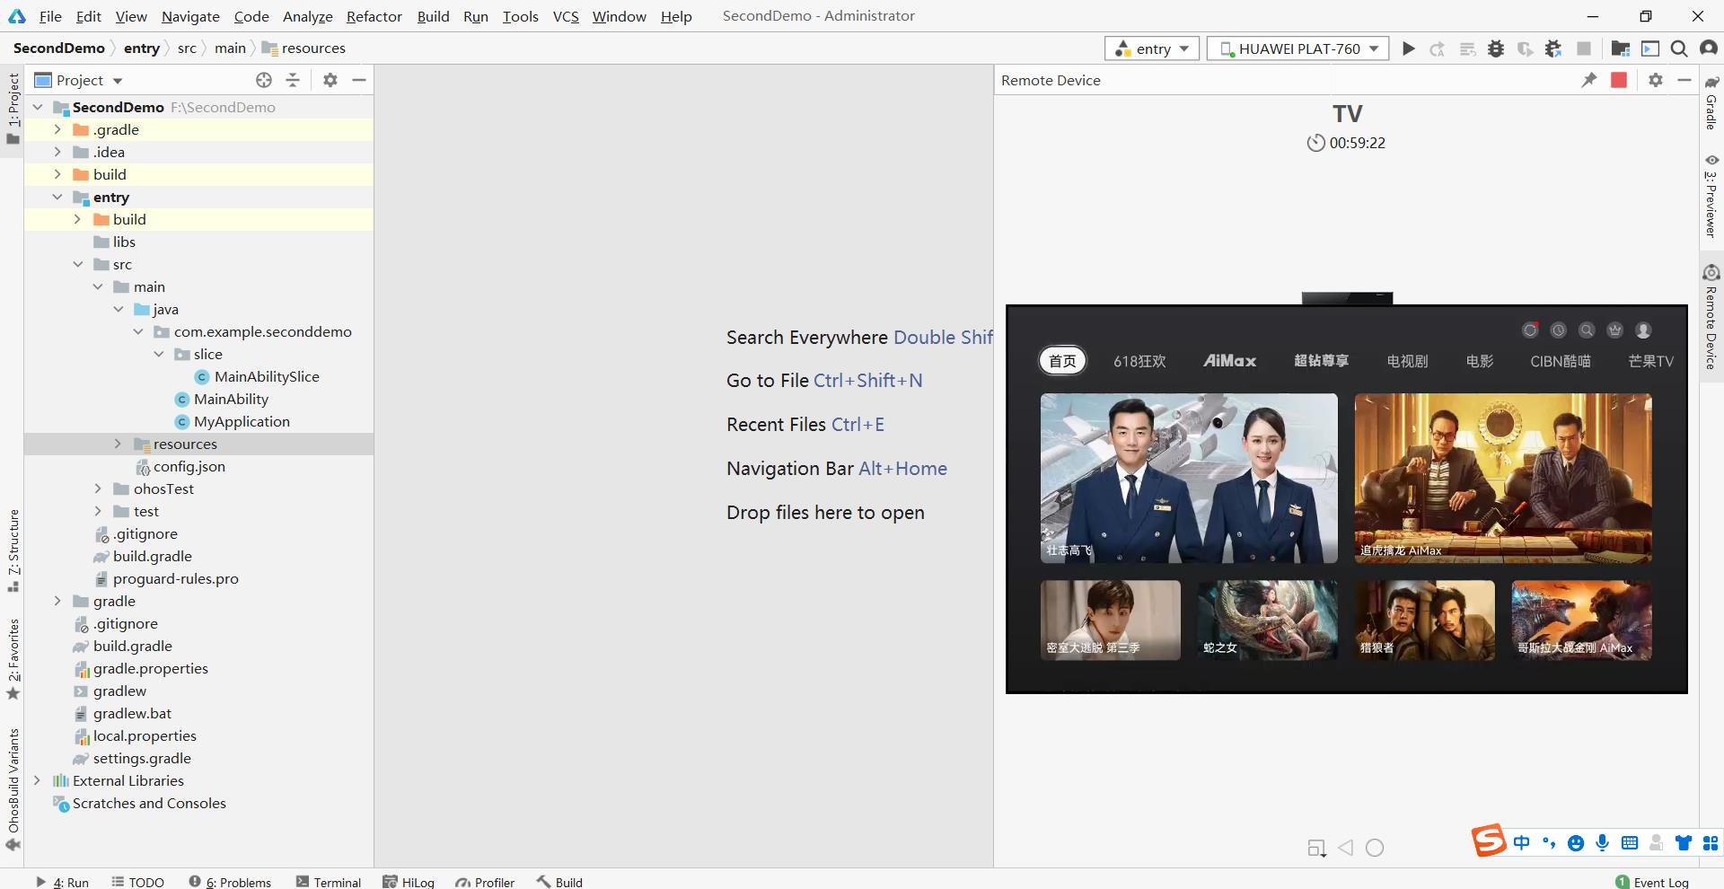This screenshot has width=1724, height=889.
Task: Run the entry configuration with the play icon
Action: pyautogui.click(x=1409, y=48)
